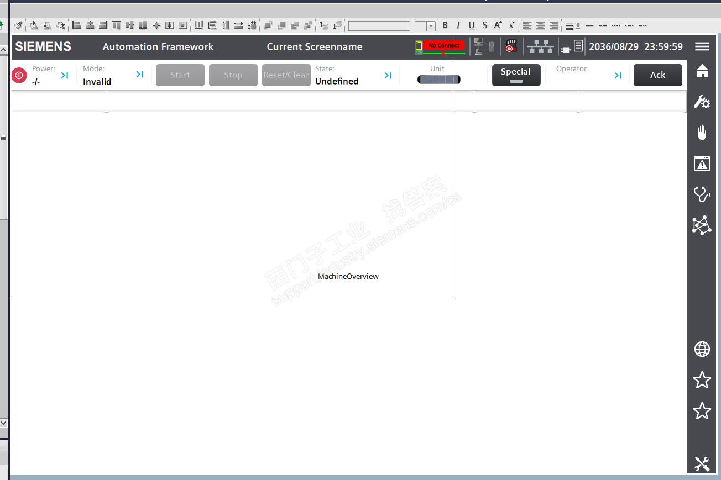Click the Stop button
Screen dimensions: 721x480
point(233,75)
